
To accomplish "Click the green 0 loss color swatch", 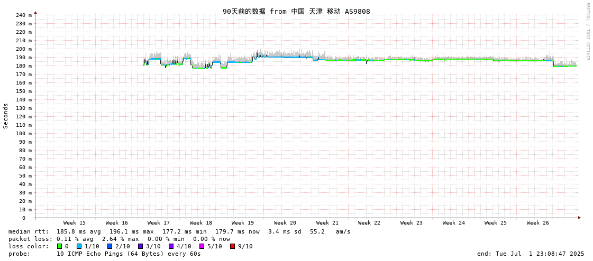I will click(59, 246).
